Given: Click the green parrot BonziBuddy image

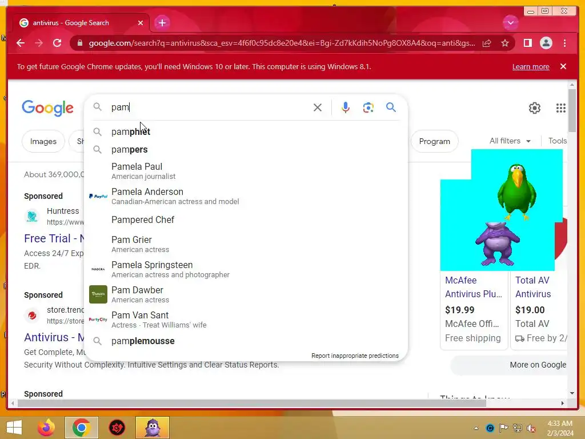Looking at the screenshot, I should pyautogui.click(x=516, y=191).
